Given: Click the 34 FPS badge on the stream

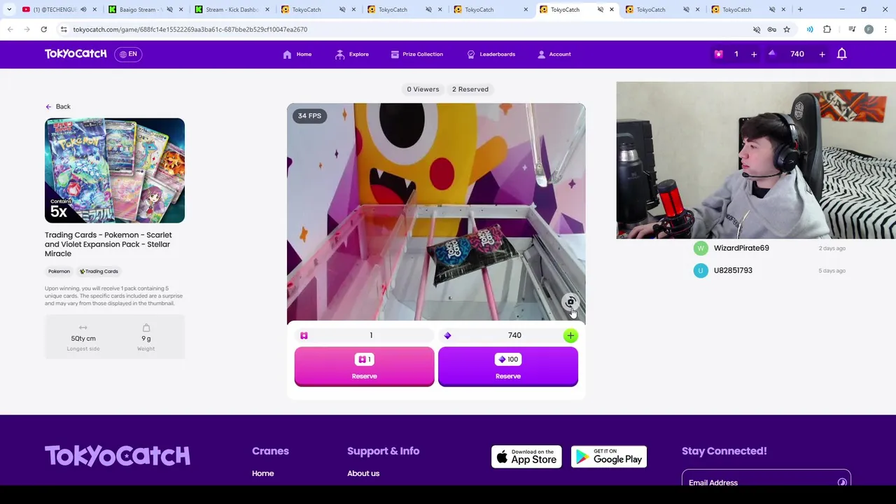Looking at the screenshot, I should point(309,115).
